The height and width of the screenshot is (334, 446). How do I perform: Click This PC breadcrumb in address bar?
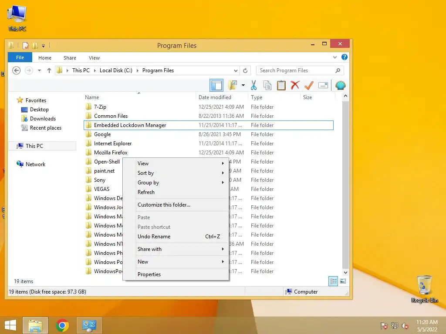click(x=81, y=70)
